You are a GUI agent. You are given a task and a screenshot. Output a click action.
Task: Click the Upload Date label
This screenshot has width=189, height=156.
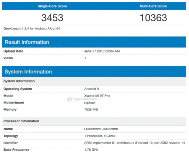click(13, 51)
